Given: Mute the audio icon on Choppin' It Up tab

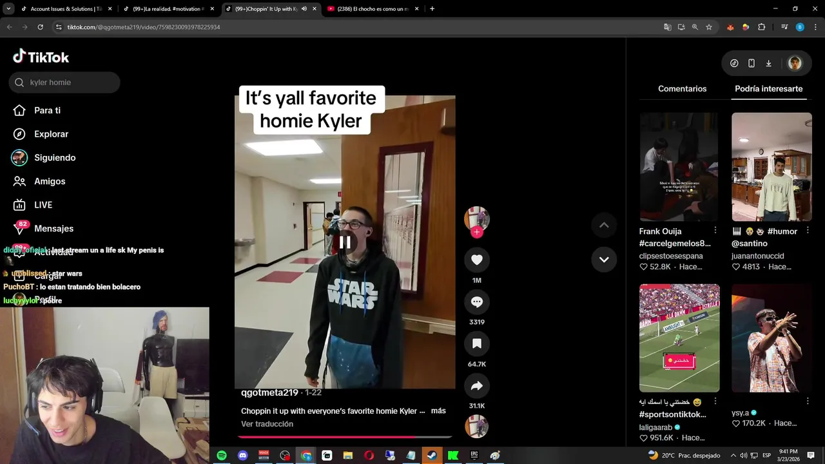Looking at the screenshot, I should pyautogui.click(x=304, y=9).
